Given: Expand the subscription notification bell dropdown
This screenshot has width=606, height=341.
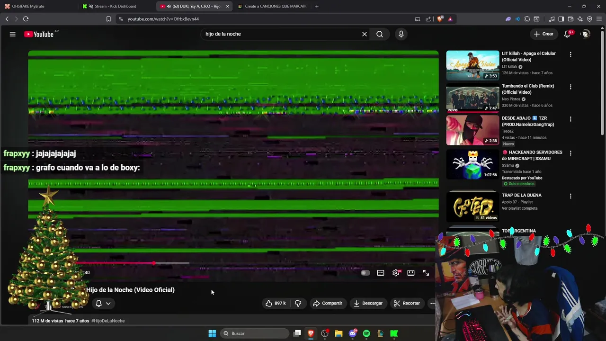Looking at the screenshot, I should click(x=103, y=304).
